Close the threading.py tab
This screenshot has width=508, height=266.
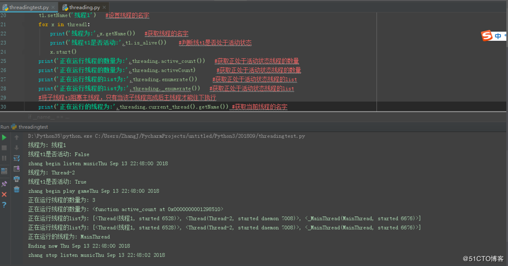(x=104, y=7)
